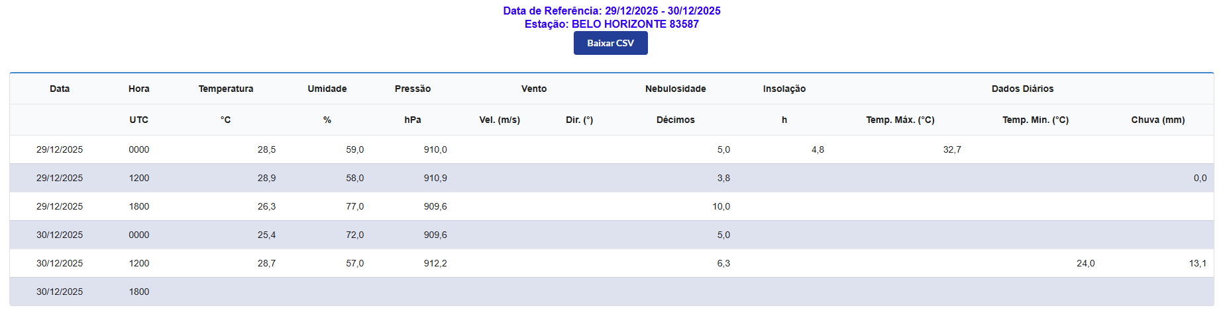This screenshot has height=318, width=1225.
Task: Click the Baixar CSV button
Action: point(610,43)
